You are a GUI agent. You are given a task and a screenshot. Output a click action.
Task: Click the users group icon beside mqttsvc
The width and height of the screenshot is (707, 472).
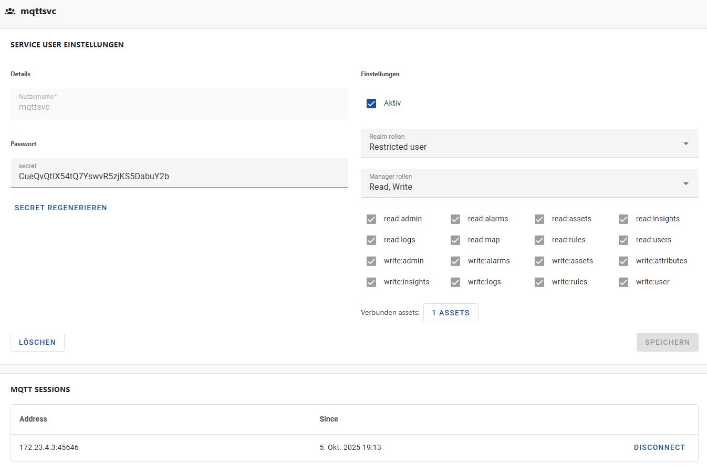[x=10, y=11]
